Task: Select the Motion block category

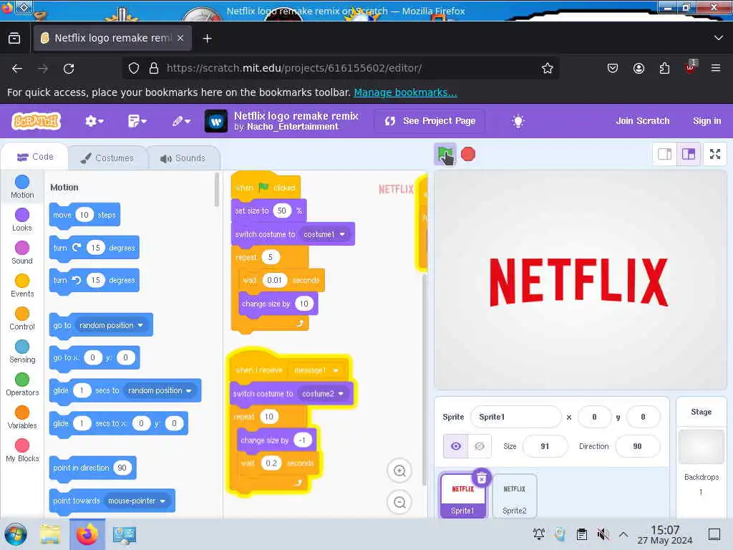Action: tap(22, 187)
